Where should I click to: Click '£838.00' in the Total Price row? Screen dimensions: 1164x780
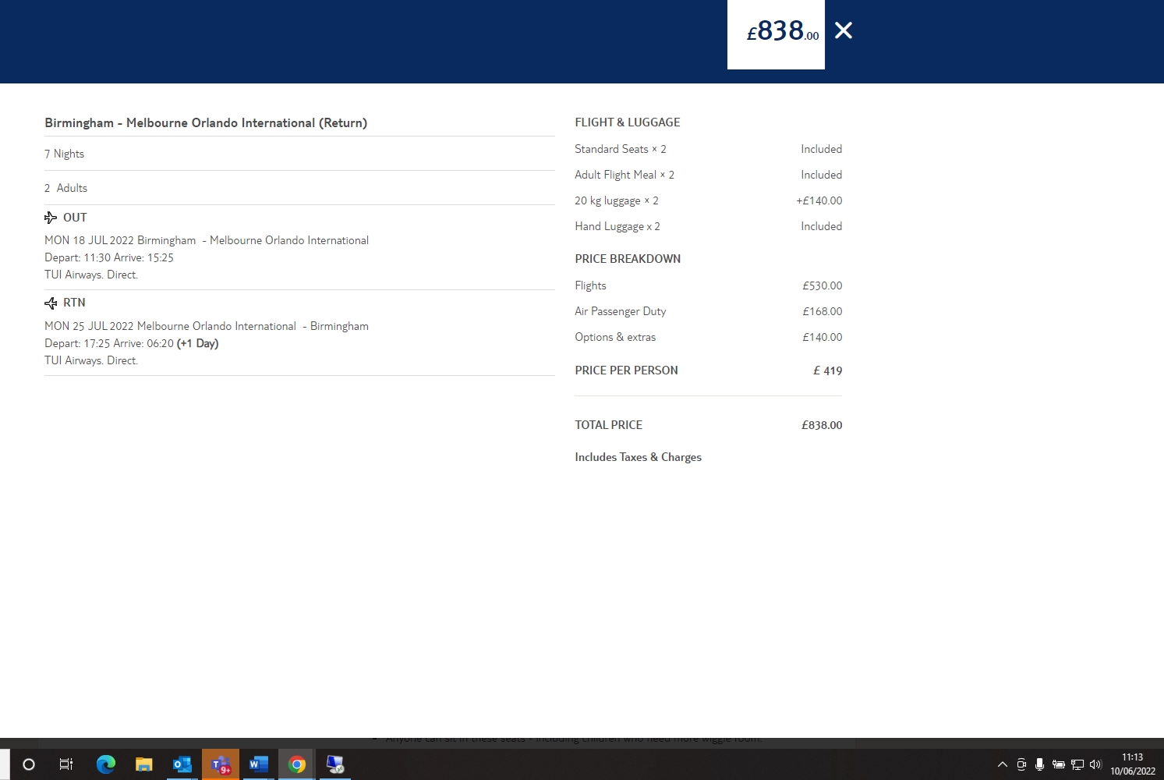(x=822, y=425)
